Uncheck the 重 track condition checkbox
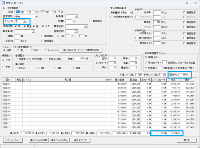This screenshot has height=148, width=200. 34,26
